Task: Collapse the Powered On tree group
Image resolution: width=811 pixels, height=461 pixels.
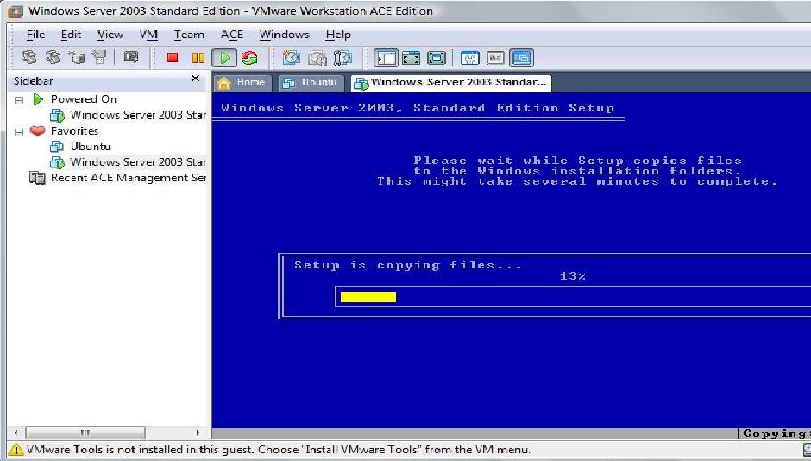Action: (x=19, y=100)
